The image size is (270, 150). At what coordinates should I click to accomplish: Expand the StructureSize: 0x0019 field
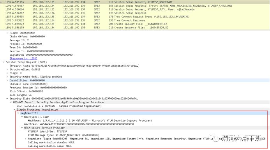pyautogui.click(x=7, y=69)
